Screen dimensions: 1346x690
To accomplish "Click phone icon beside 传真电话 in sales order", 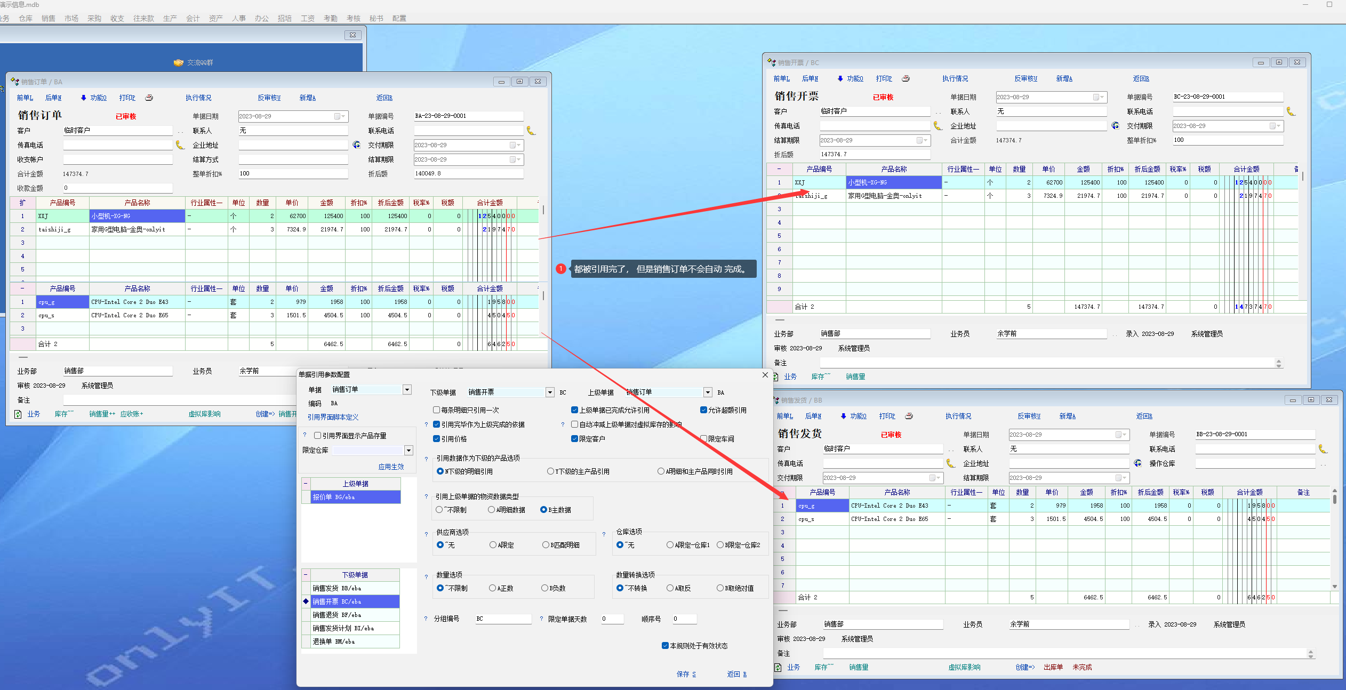I will pyautogui.click(x=180, y=145).
